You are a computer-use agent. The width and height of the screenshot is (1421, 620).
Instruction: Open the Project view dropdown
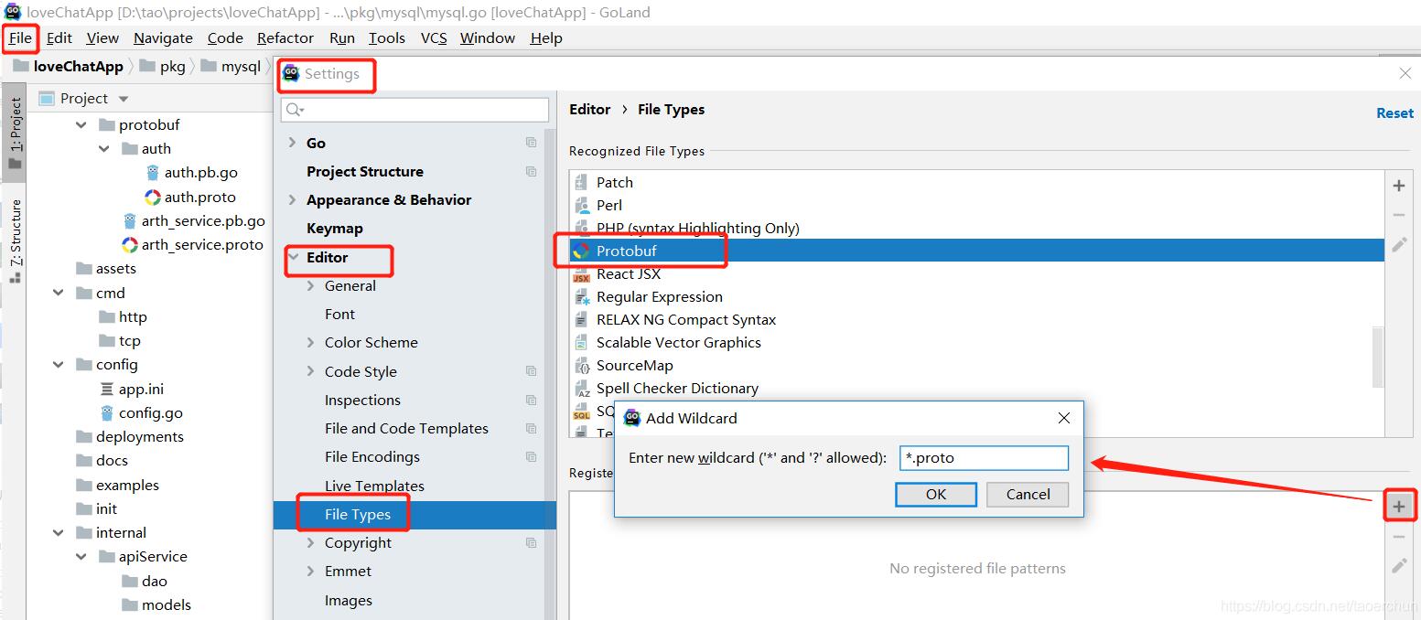coord(124,99)
